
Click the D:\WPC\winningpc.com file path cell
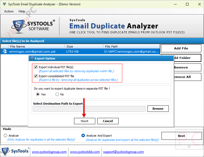pos(131,52)
